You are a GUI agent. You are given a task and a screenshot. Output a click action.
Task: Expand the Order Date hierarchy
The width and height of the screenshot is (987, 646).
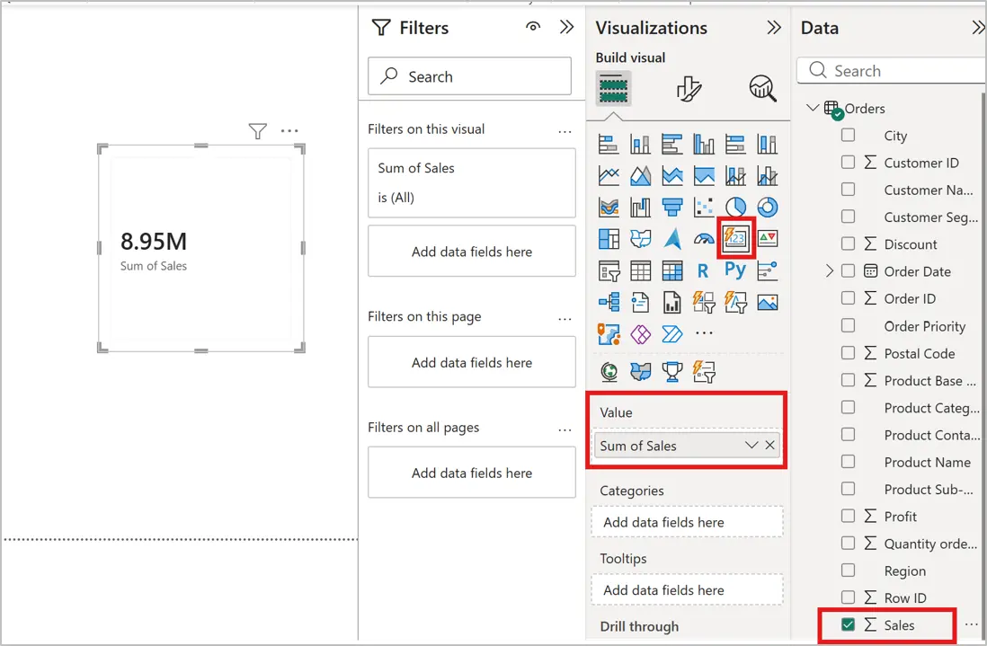click(830, 271)
